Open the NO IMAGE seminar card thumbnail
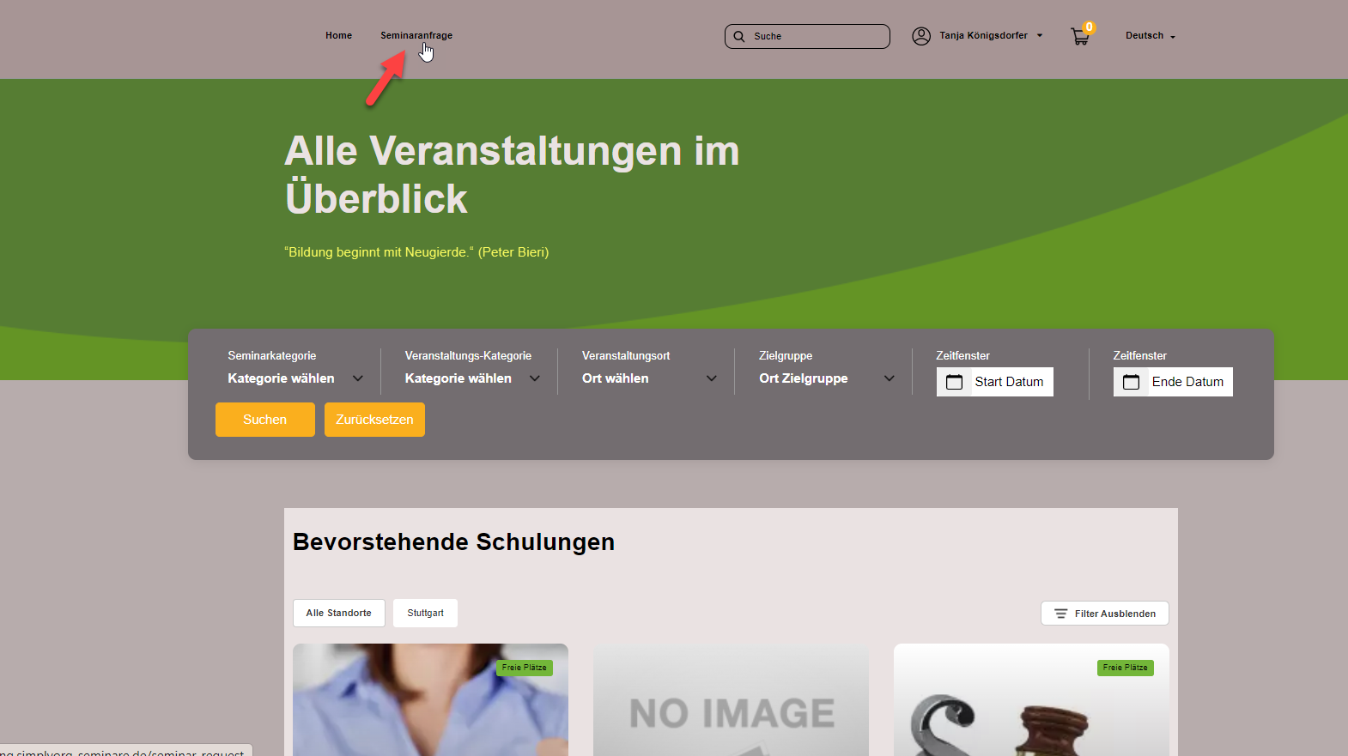The height and width of the screenshot is (756, 1348). click(731, 699)
